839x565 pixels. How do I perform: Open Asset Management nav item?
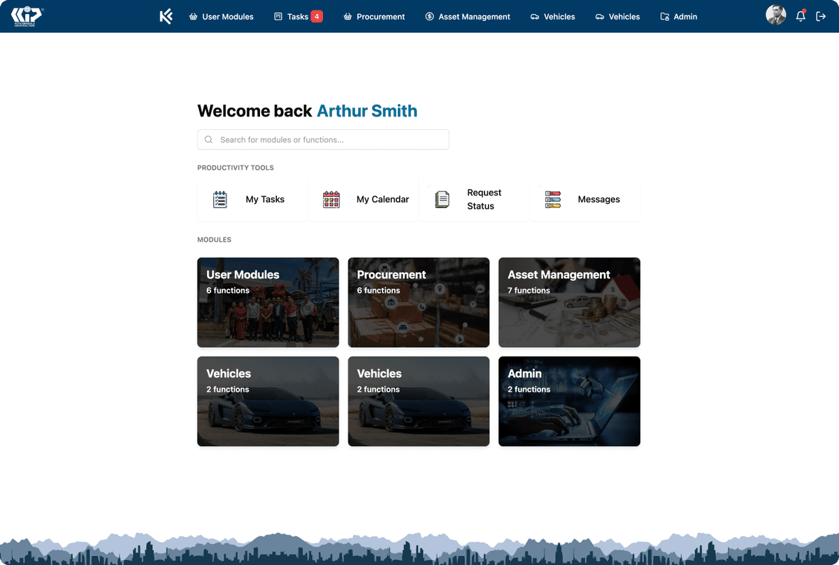click(x=468, y=16)
